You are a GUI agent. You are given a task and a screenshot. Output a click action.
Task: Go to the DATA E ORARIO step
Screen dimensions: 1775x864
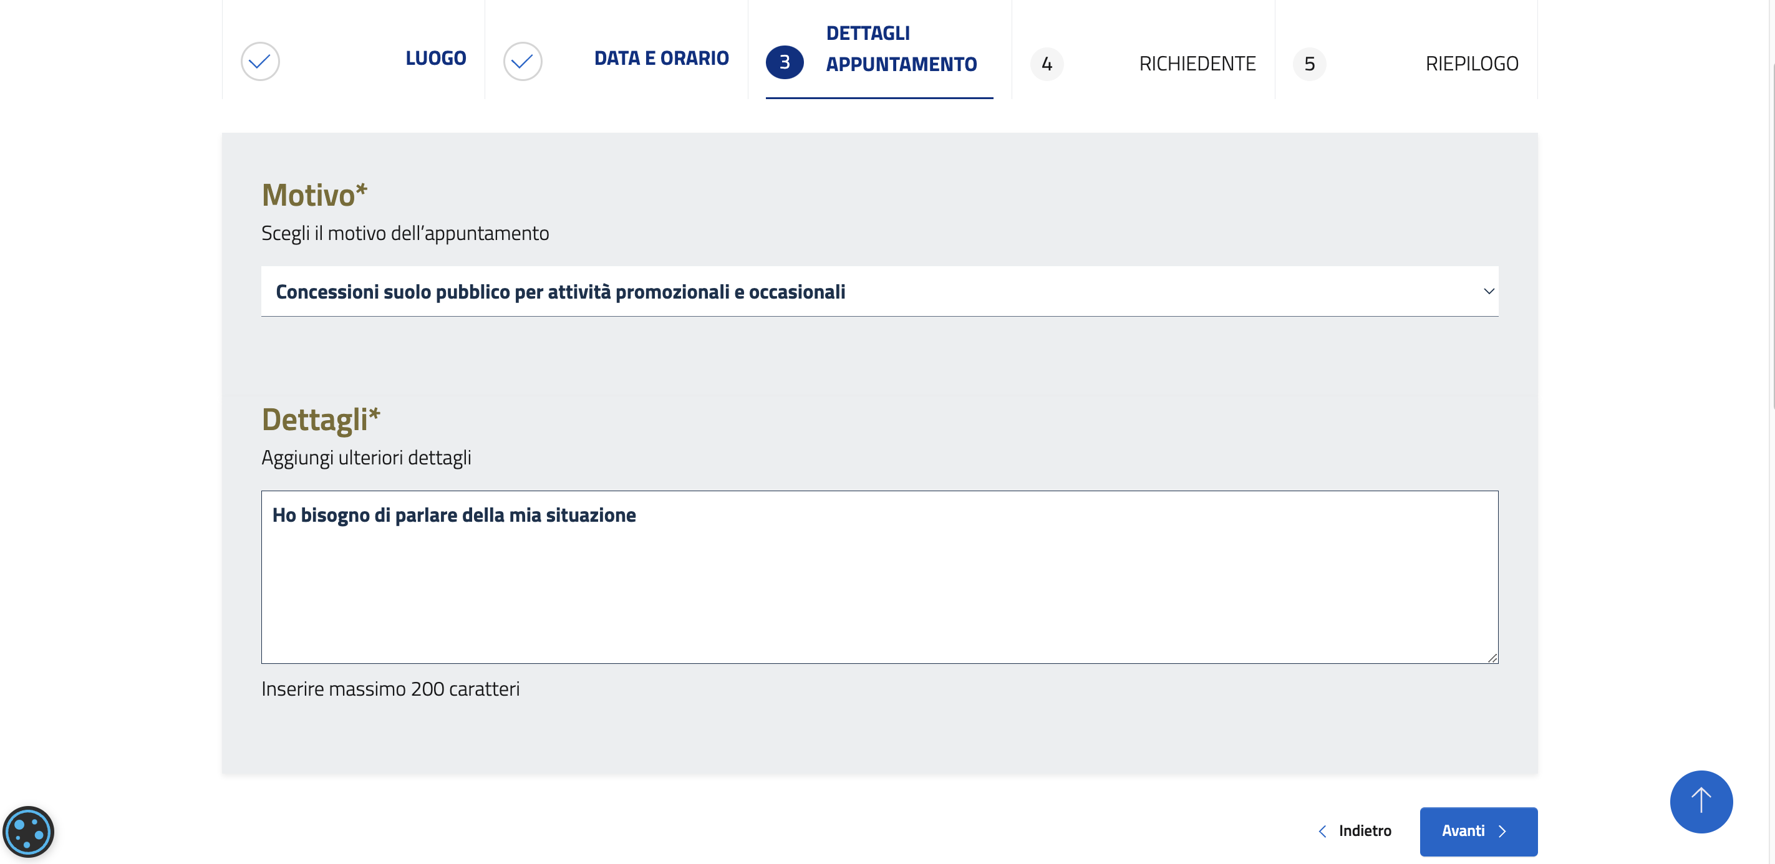tap(661, 59)
